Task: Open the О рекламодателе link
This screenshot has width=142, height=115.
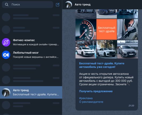Action: [91, 102]
